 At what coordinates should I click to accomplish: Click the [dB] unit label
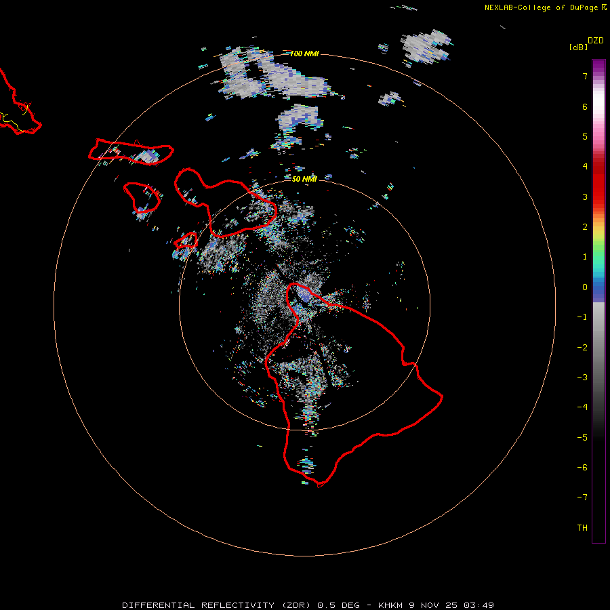[x=578, y=47]
